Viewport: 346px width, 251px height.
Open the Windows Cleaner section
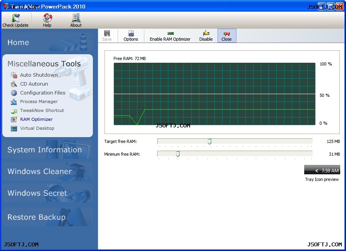[48, 171]
